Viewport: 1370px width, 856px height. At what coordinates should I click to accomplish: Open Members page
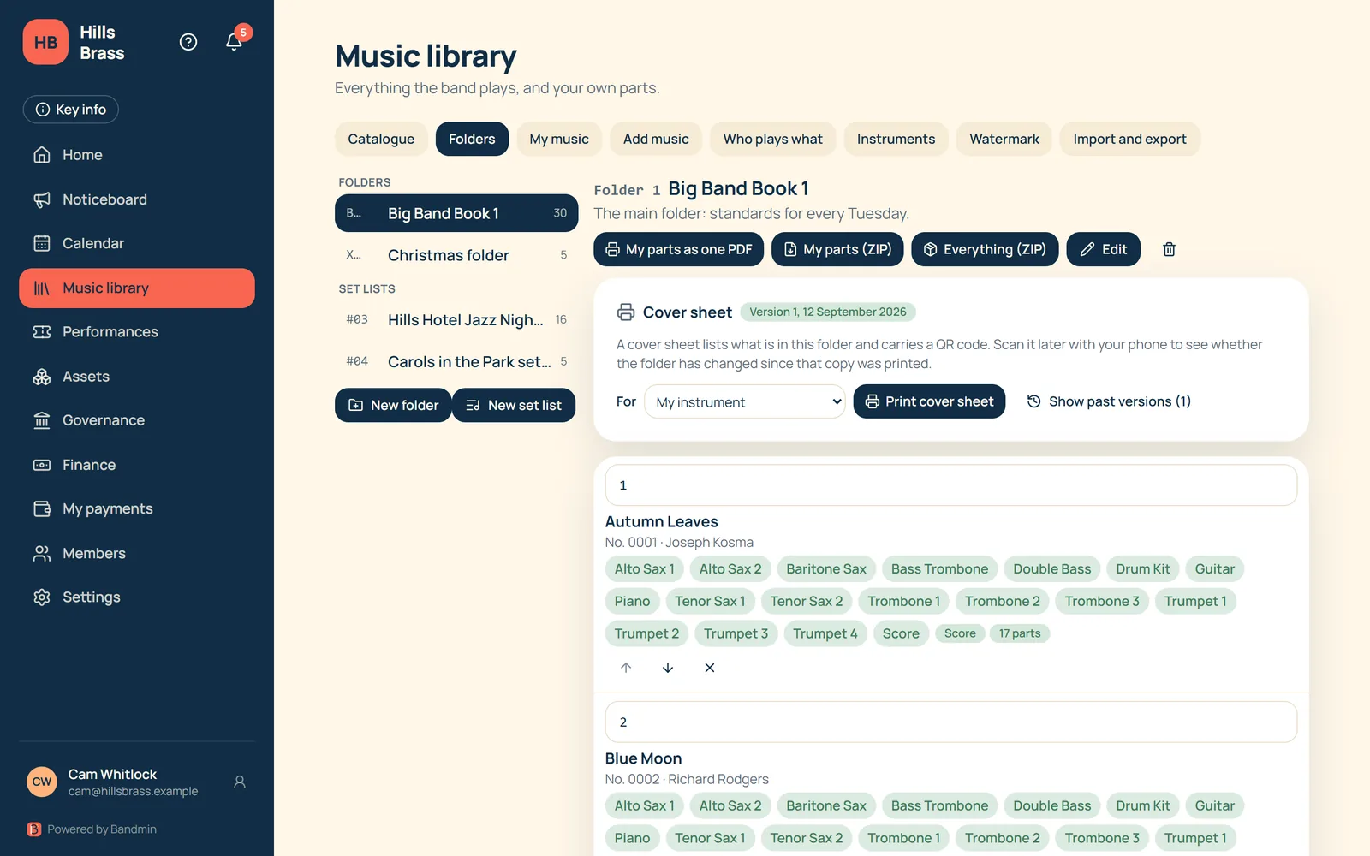coord(137,554)
